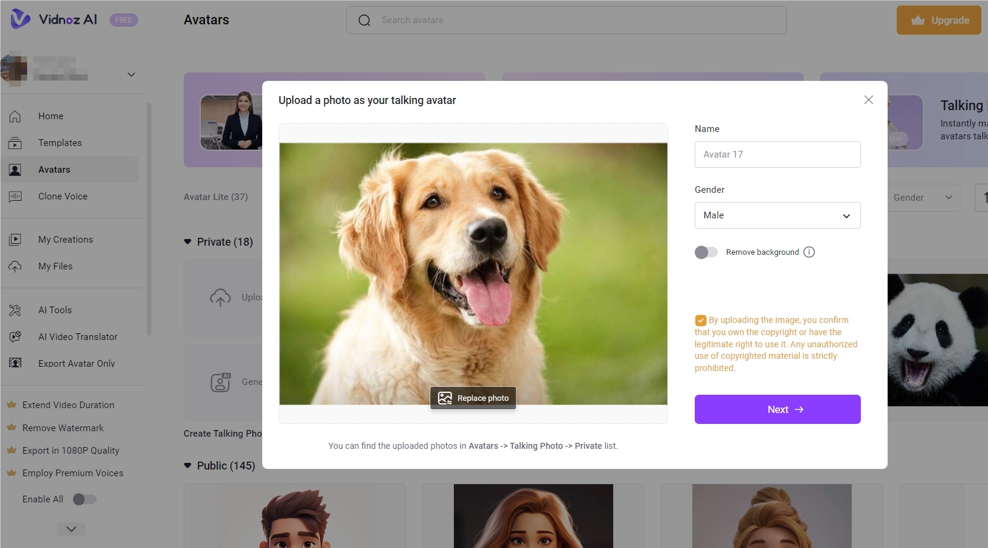Open My Creations in the sidebar

(70, 240)
